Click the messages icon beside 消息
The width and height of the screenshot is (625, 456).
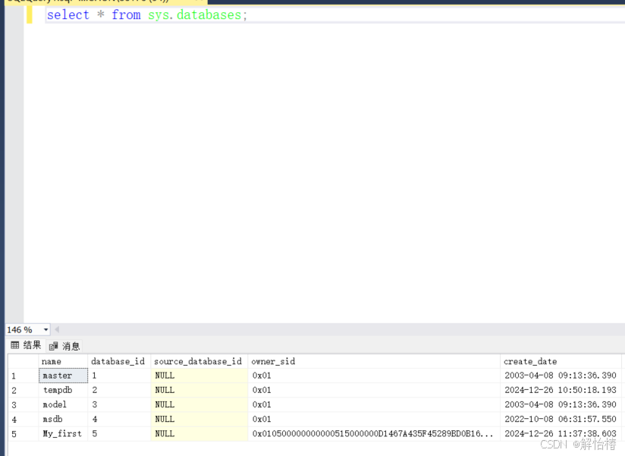click(x=53, y=347)
